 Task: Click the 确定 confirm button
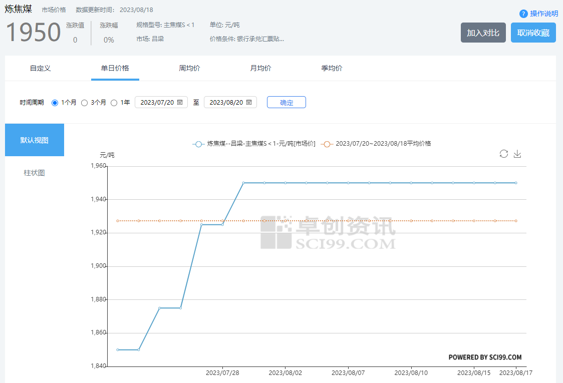click(286, 102)
